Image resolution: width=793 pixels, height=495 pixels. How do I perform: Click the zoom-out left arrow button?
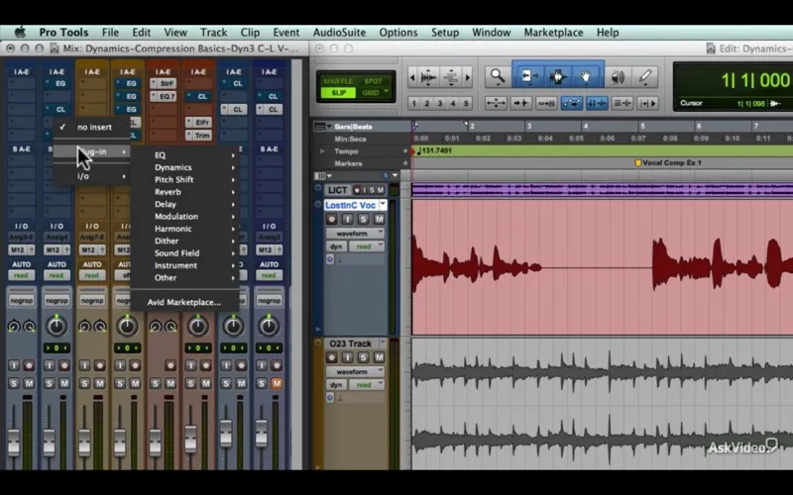coord(412,77)
